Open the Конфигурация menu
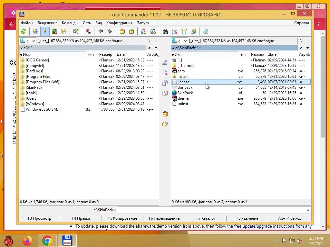 [x=119, y=23]
